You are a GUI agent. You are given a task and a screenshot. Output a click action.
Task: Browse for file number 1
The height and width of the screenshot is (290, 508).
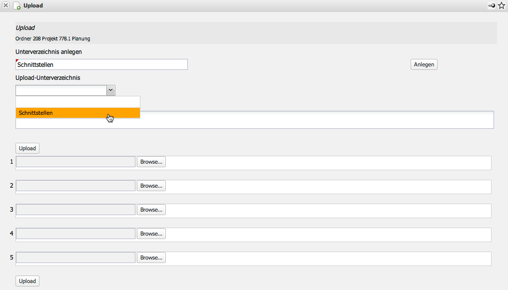click(x=151, y=162)
